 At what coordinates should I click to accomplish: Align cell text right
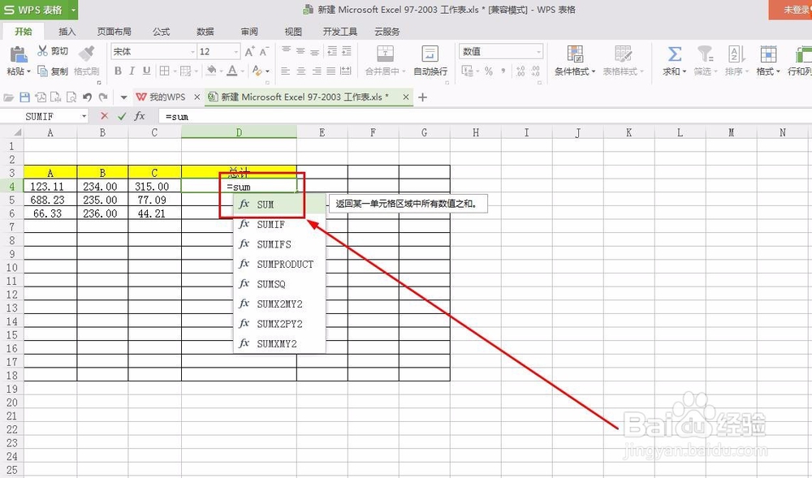tap(317, 71)
